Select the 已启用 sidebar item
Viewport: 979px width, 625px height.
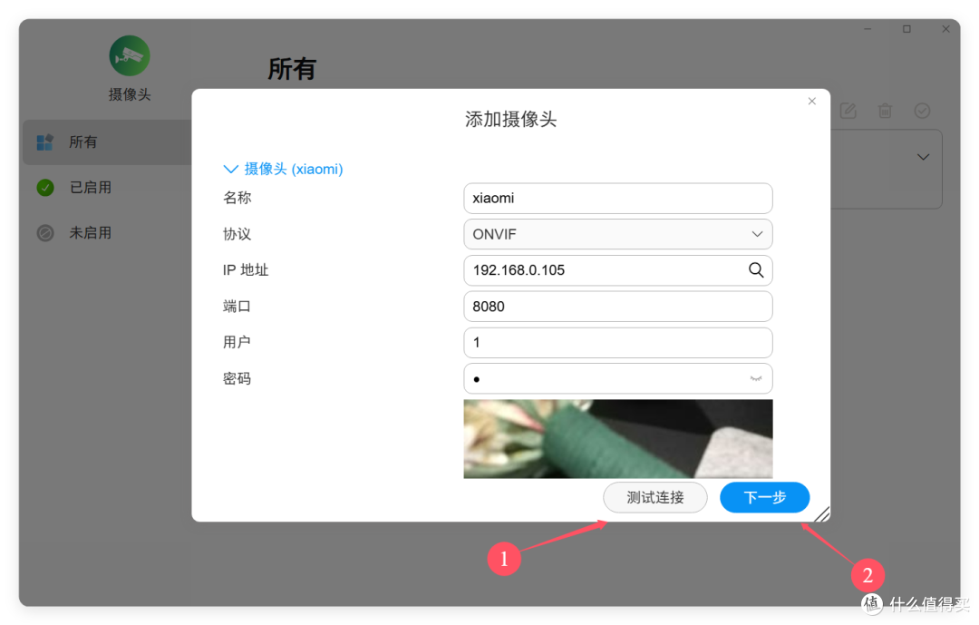(107, 188)
